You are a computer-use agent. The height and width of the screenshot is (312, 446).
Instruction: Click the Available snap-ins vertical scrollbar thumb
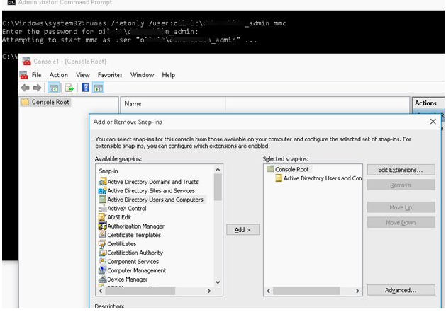click(x=218, y=187)
